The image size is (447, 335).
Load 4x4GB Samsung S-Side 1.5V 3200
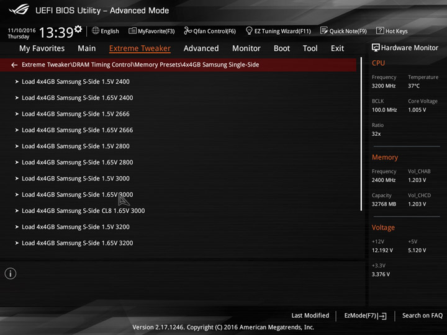click(x=76, y=227)
